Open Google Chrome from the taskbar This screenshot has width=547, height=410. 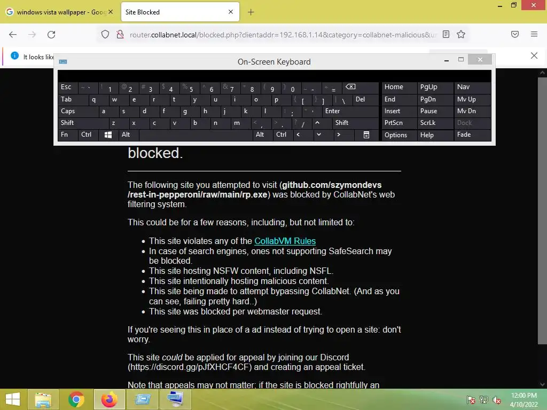click(x=76, y=399)
